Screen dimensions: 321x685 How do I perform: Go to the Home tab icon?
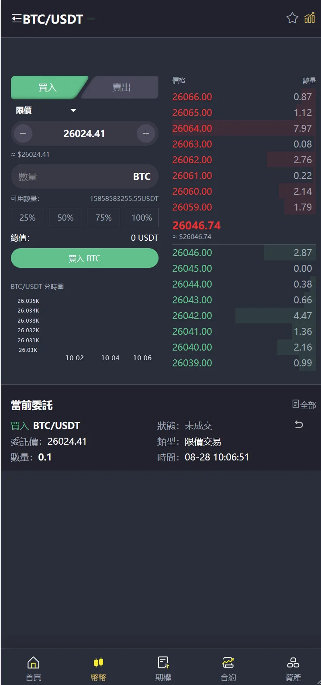point(33,663)
